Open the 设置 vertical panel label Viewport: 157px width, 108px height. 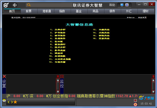pos(4,84)
